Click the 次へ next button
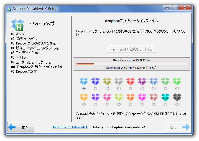Viewport: 199px width, 141px height. coord(177,127)
